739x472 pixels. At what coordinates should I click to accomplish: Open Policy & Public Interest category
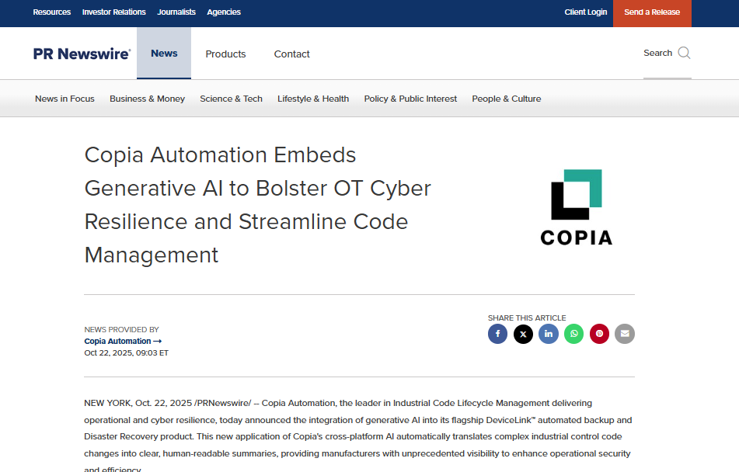(410, 99)
